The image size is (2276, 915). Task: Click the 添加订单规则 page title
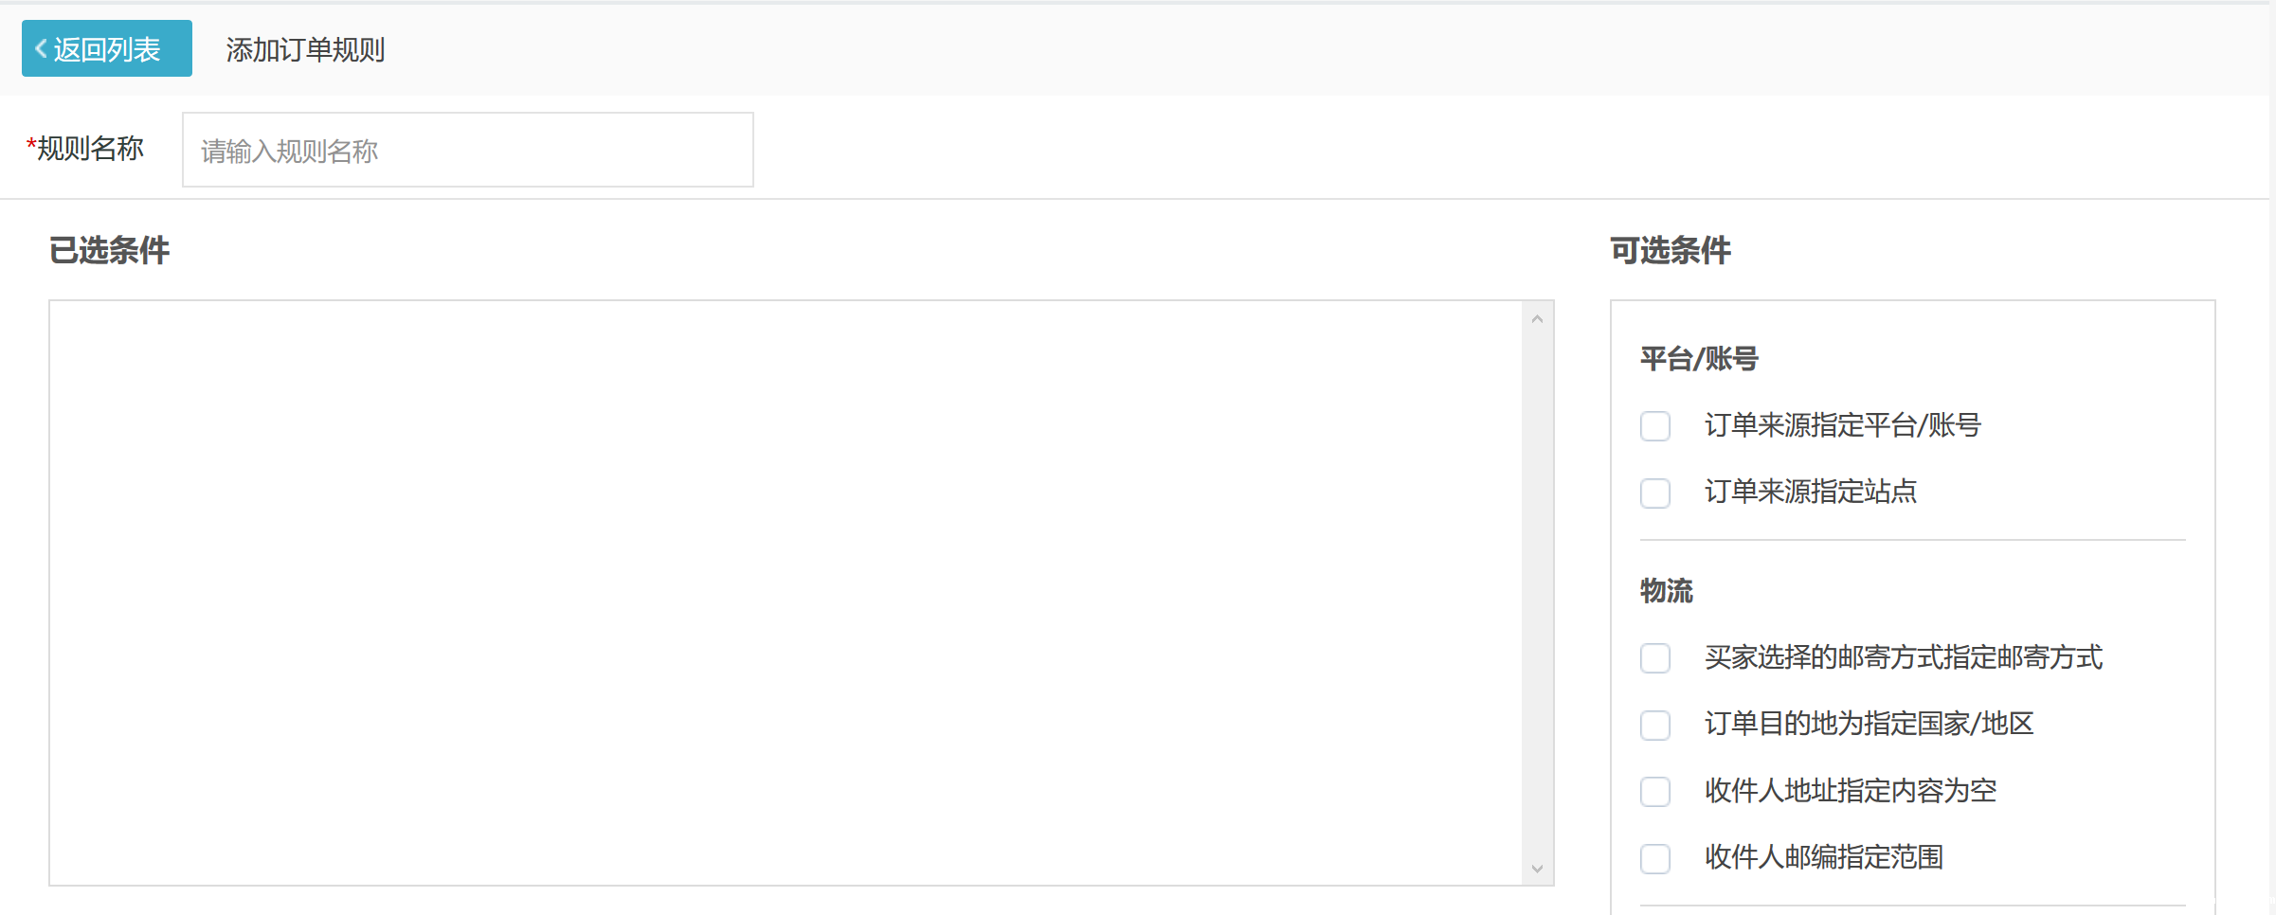[305, 49]
